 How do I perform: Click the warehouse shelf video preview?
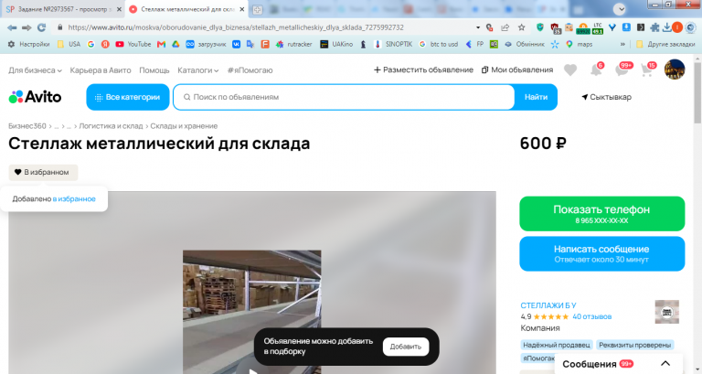[251, 312]
